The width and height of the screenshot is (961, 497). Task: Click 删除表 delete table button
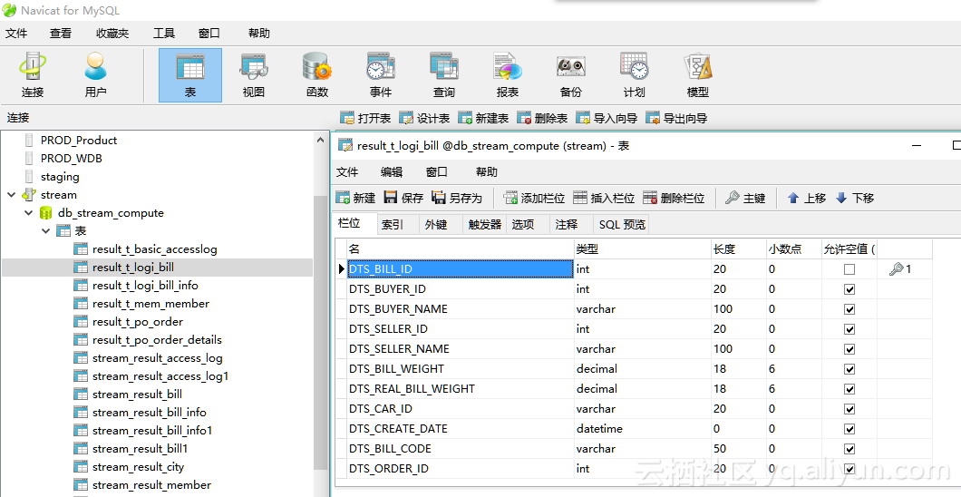pyautogui.click(x=542, y=118)
